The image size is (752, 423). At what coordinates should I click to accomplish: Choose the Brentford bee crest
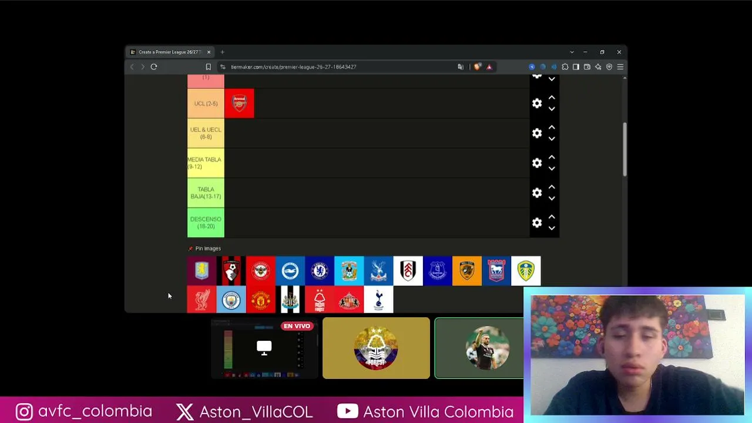click(261, 271)
